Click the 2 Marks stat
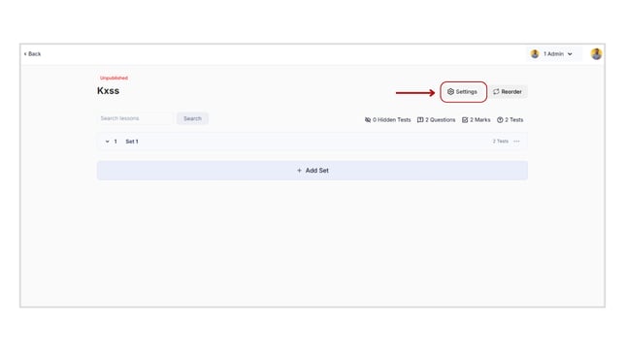This screenshot has width=625, height=351. coord(476,119)
